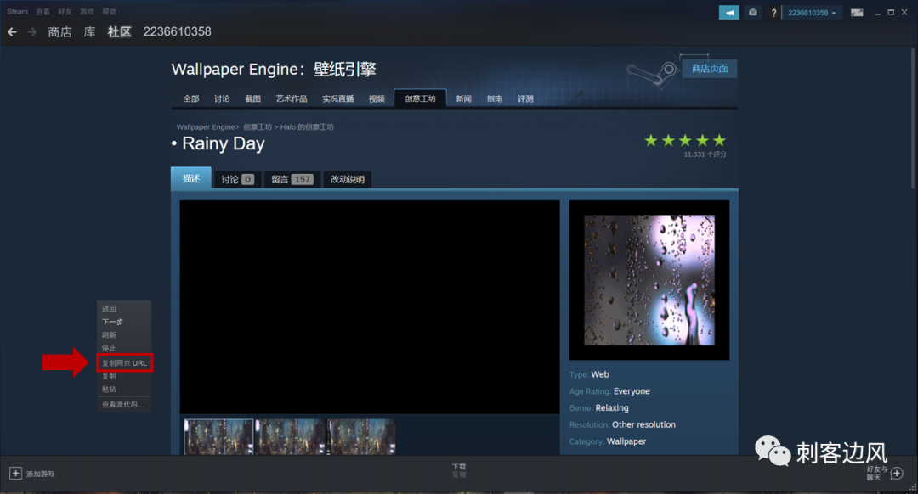
Task: Select the 实况直播 hub tab
Action: pos(337,98)
